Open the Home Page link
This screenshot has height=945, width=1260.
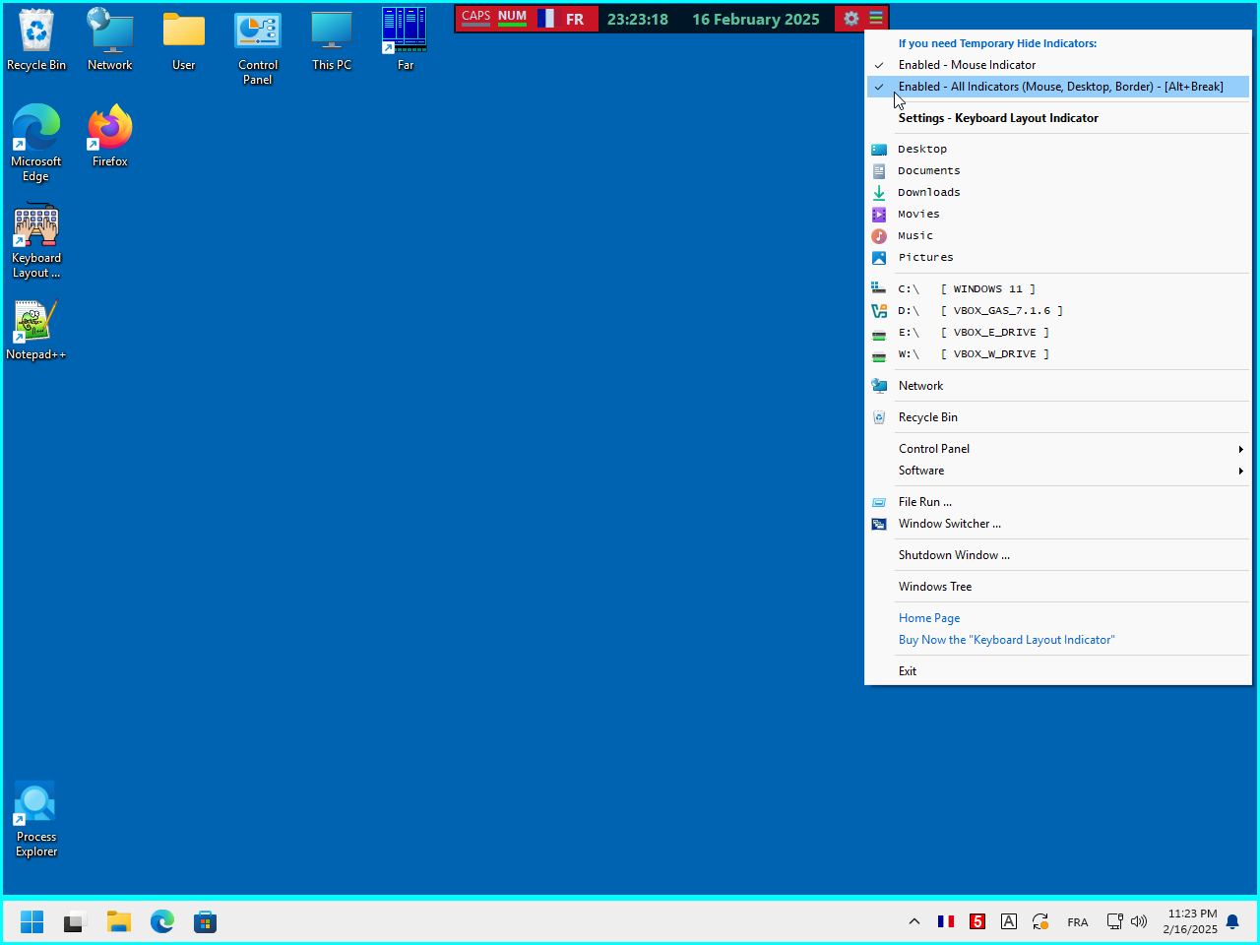[929, 617]
